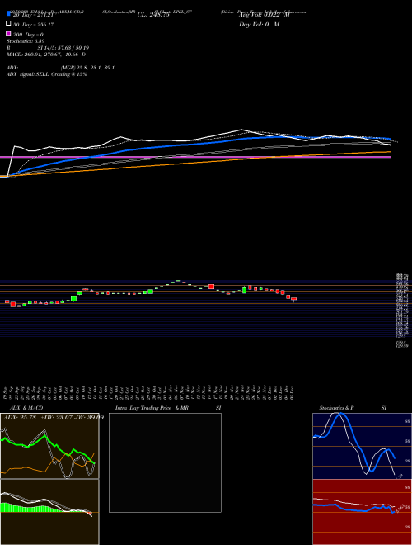Click the 'Day Vol: 0 M' text

259,25
